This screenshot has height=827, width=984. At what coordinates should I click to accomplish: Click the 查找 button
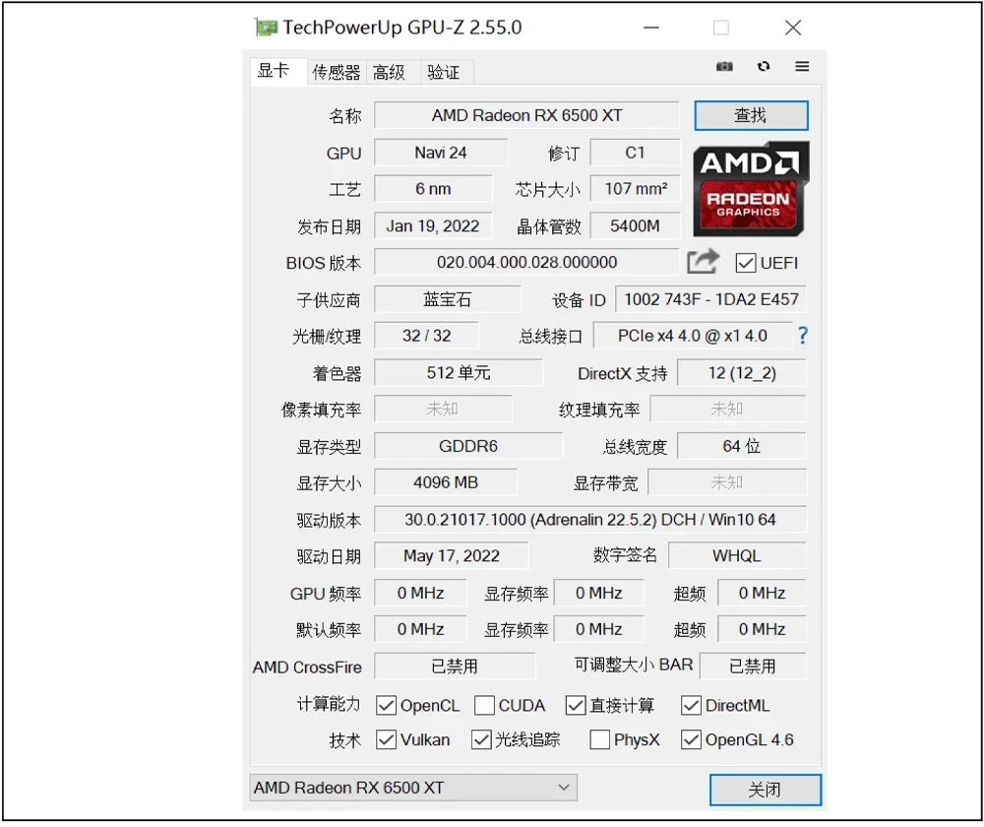pyautogui.click(x=751, y=115)
